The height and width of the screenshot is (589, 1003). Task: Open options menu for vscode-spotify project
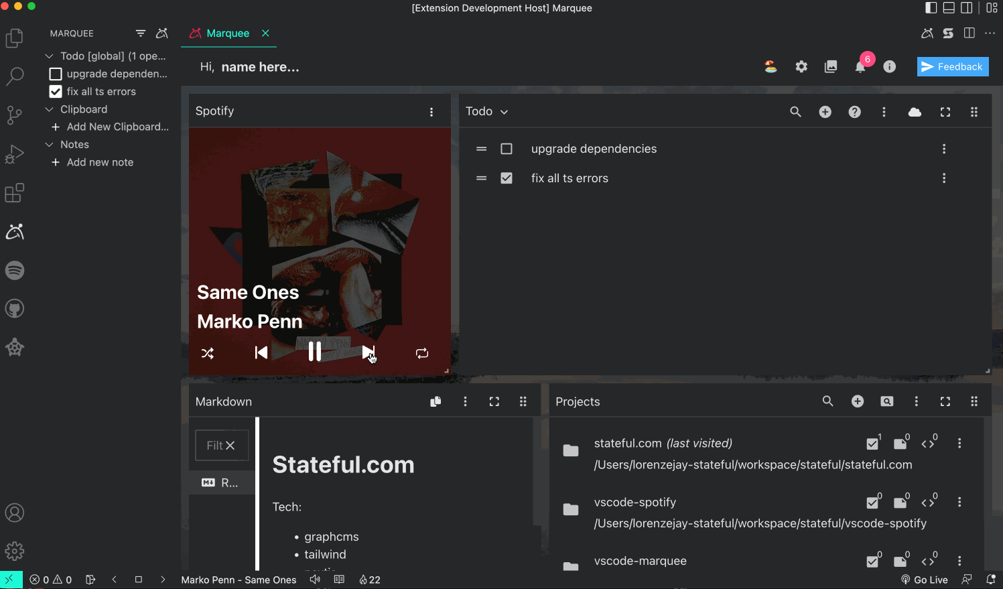[x=959, y=503]
